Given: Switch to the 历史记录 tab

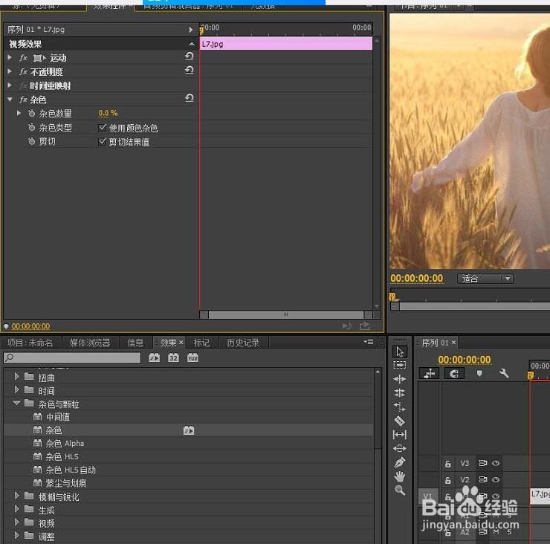Looking at the screenshot, I should click(x=243, y=343).
